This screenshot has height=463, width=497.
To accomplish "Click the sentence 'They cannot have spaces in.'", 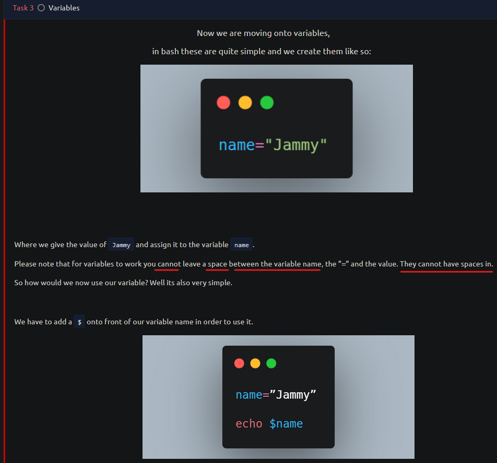I will tap(446, 264).
